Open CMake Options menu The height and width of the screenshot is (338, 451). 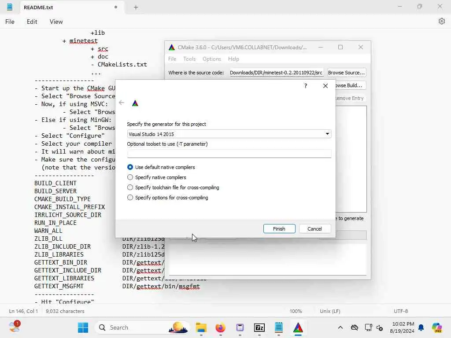click(212, 59)
